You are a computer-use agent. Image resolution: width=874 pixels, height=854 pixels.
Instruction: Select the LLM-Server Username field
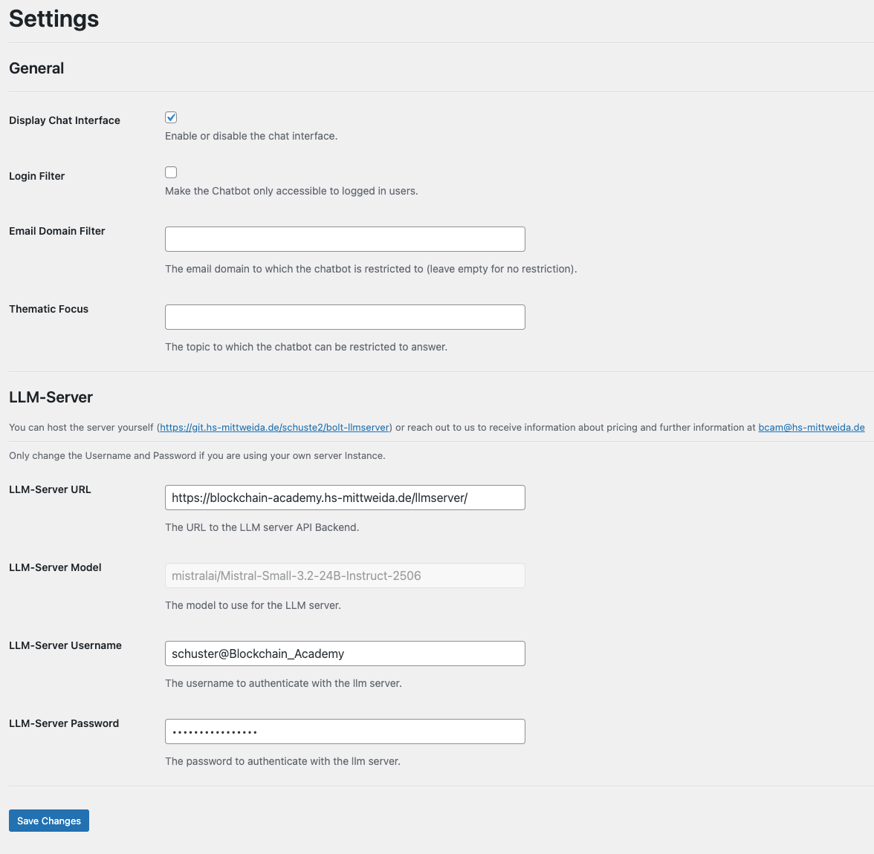coord(344,653)
